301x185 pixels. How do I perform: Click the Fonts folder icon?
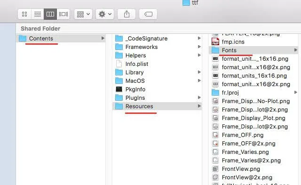[215, 50]
